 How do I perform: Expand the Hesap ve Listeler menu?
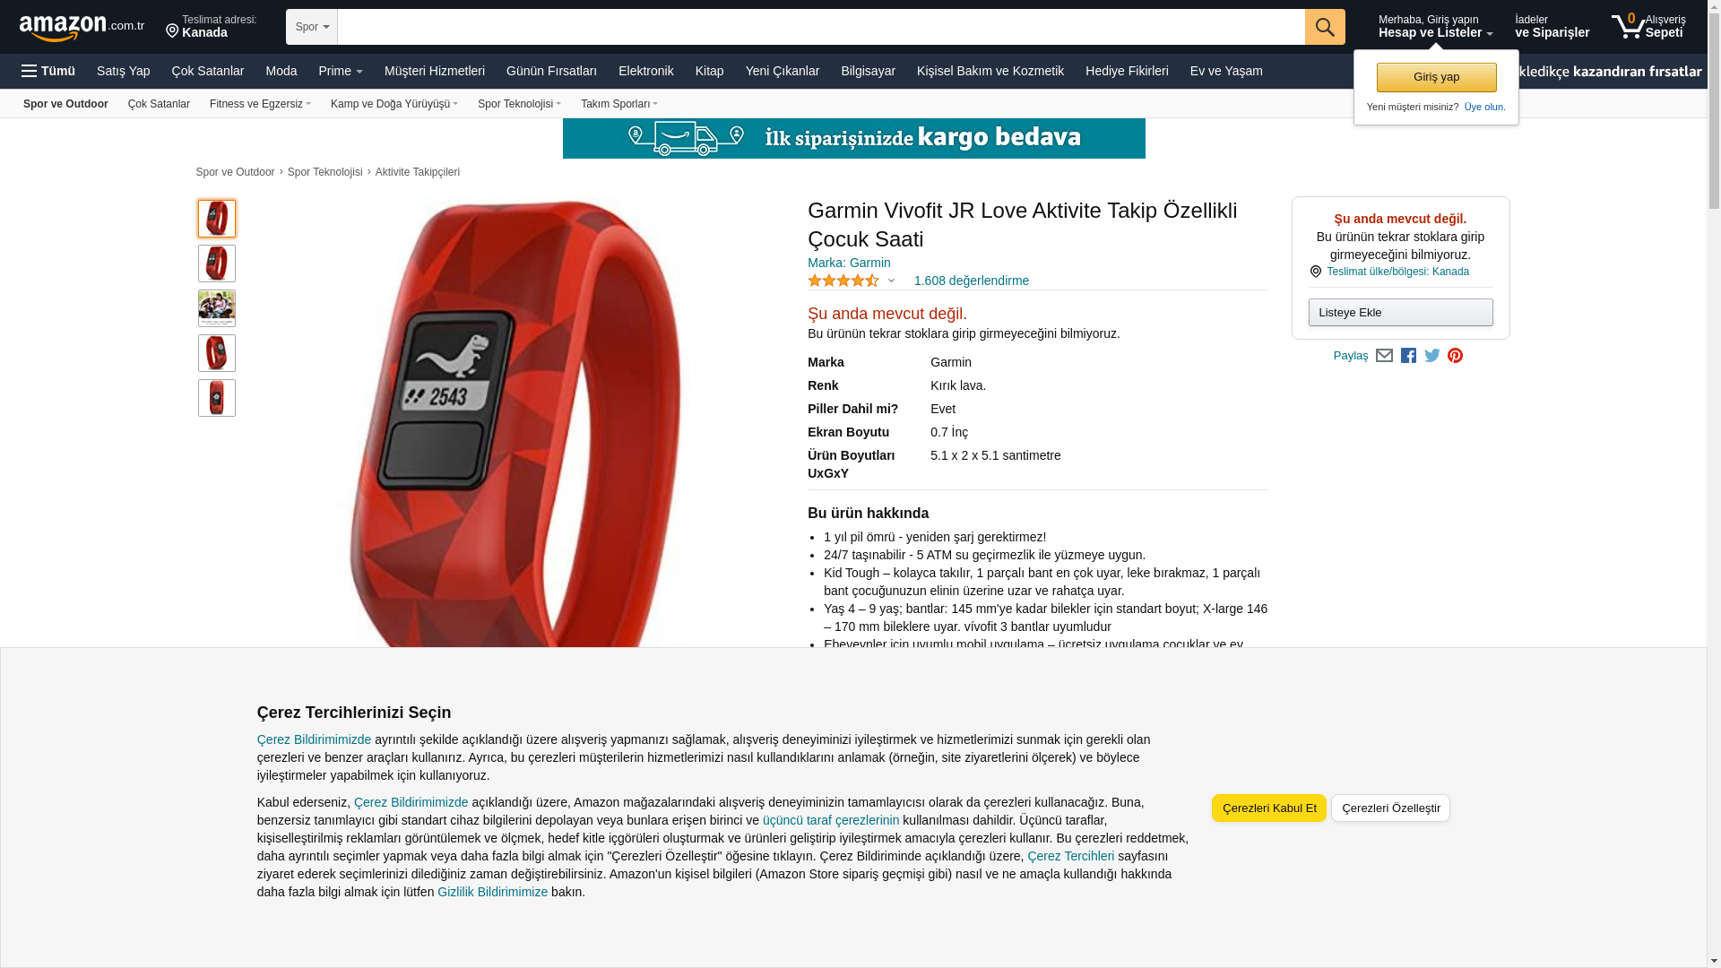tap(1435, 26)
